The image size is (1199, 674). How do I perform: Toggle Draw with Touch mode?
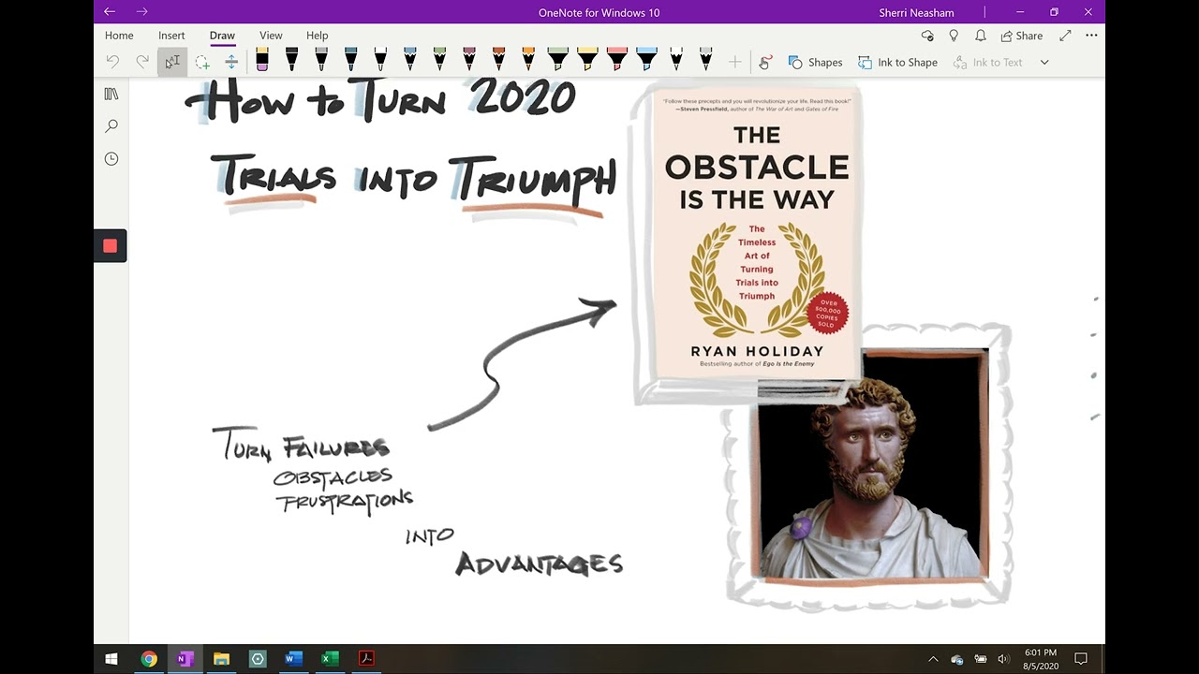[765, 62]
